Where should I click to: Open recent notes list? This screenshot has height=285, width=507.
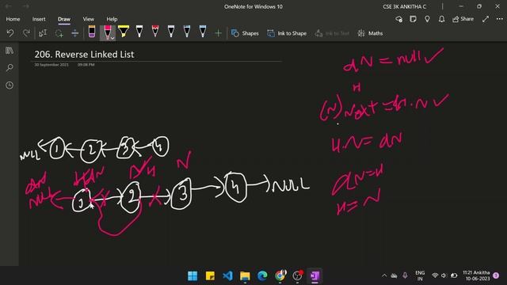pyautogui.click(x=10, y=85)
